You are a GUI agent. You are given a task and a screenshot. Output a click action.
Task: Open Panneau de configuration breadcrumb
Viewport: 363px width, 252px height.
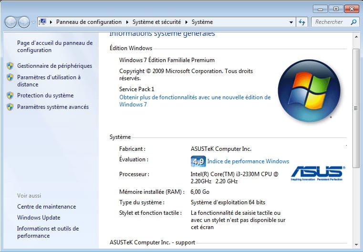(x=89, y=22)
